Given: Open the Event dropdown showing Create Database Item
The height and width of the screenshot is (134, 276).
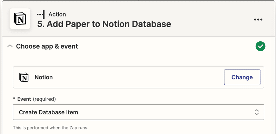Looking at the screenshot, I should click(x=138, y=112).
